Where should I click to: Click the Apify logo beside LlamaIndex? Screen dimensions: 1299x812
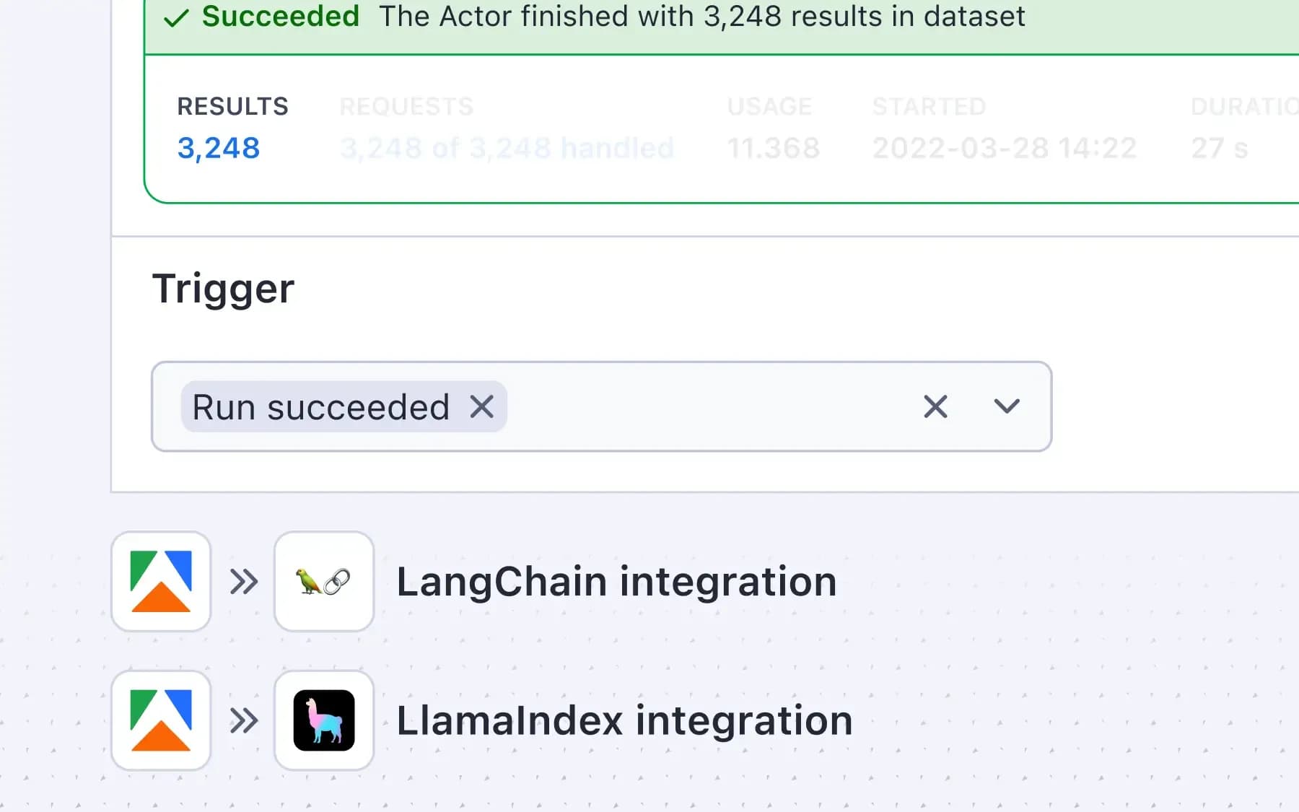pos(161,720)
